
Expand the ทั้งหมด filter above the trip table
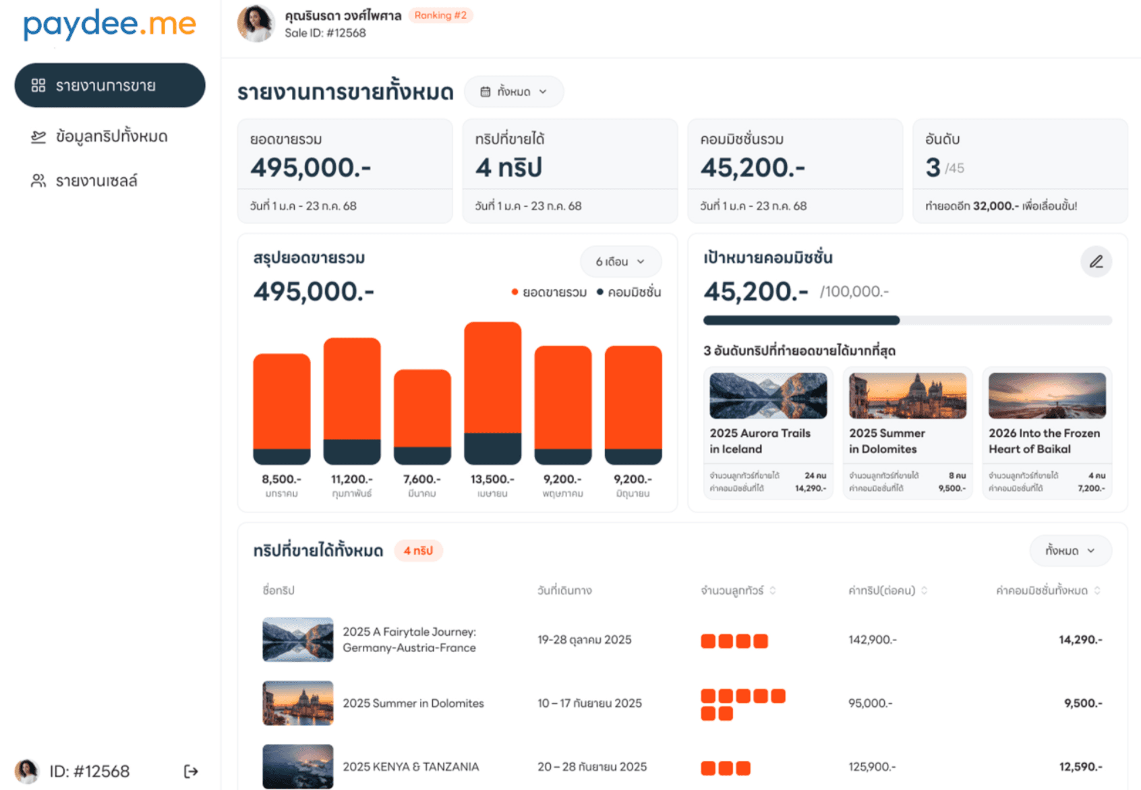pyautogui.click(x=1070, y=550)
